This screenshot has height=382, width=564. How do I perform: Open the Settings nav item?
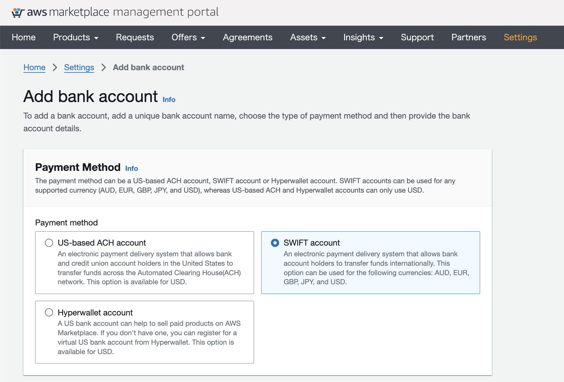(x=520, y=37)
